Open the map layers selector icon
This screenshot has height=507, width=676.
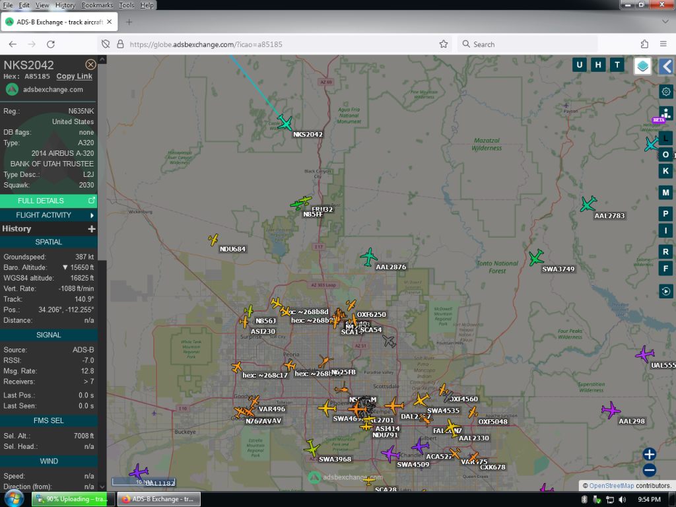642,67
